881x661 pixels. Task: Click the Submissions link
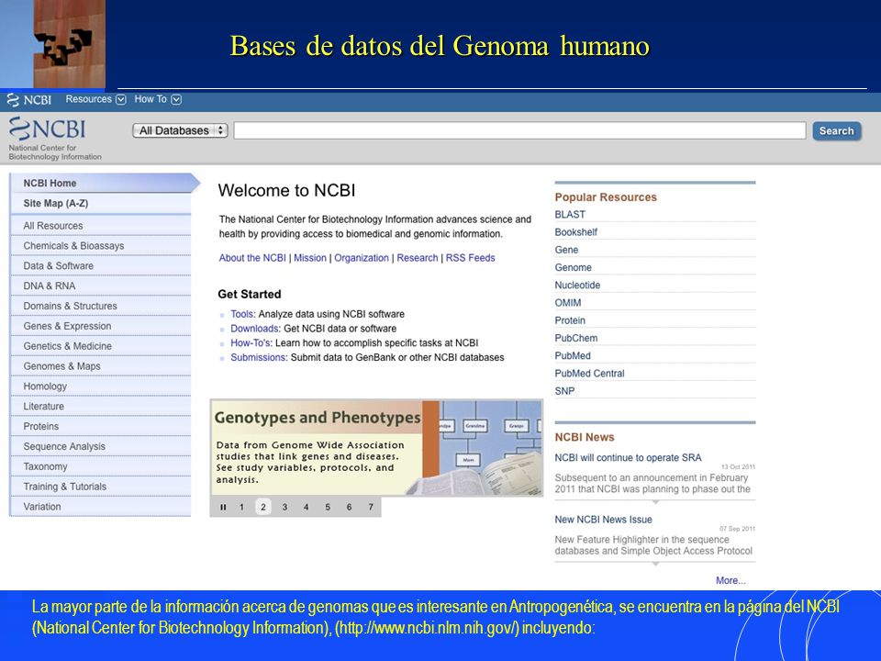click(x=259, y=357)
